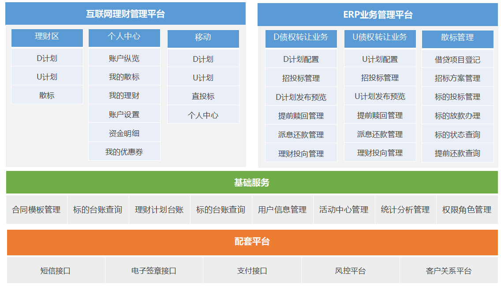Open 直投标 under 移动
This screenshot has height=288, width=501.
[x=203, y=96]
